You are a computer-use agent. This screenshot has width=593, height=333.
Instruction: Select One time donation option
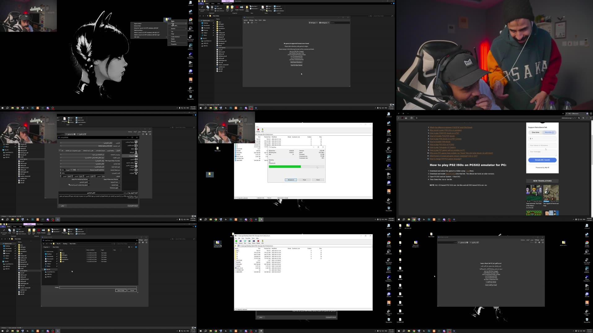(535, 132)
